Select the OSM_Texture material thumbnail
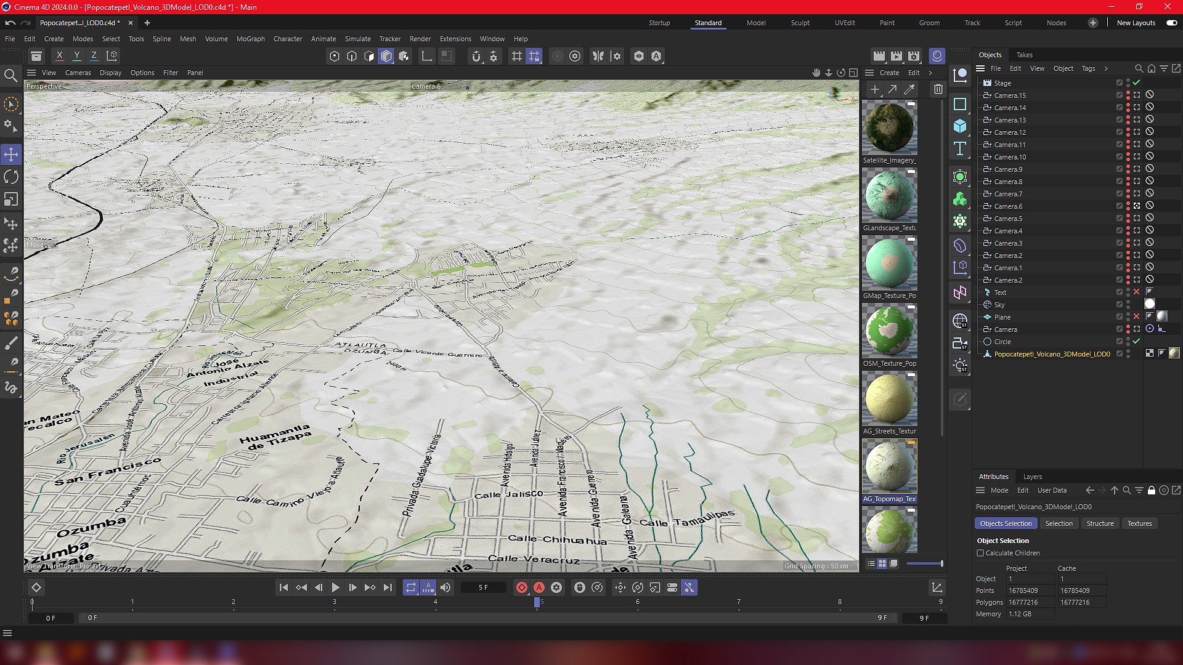This screenshot has width=1183, height=665. click(x=889, y=331)
